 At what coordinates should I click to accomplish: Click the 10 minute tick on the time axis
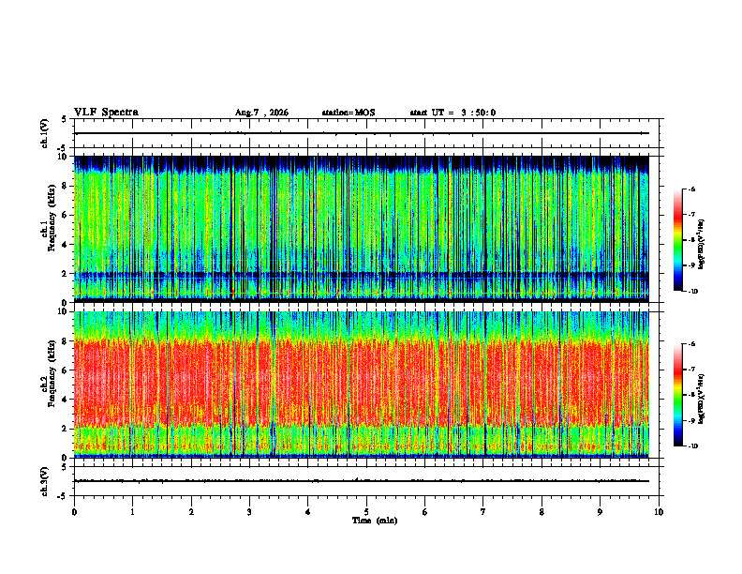click(659, 512)
